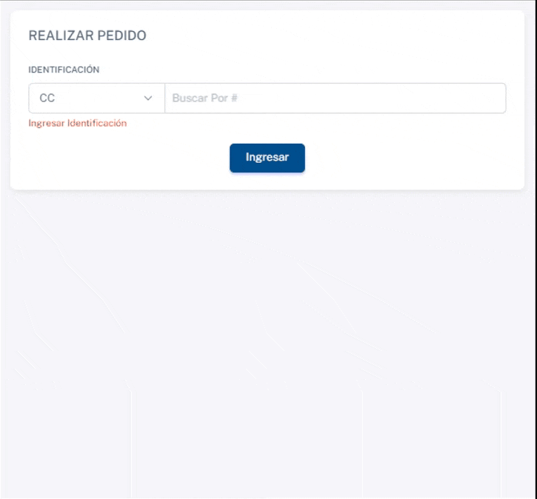
Task: Toggle the identification type list open
Action: click(x=96, y=98)
